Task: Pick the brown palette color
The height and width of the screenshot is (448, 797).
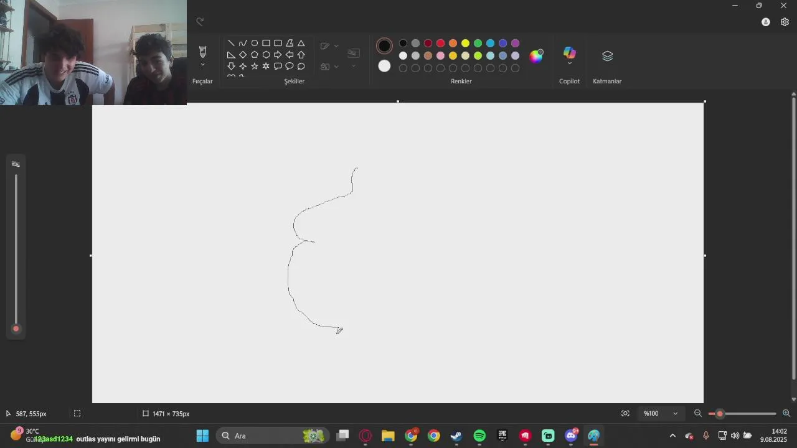Action: 428,56
